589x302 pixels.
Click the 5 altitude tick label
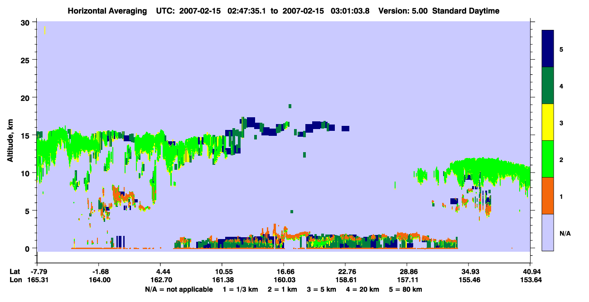[x=28, y=211]
